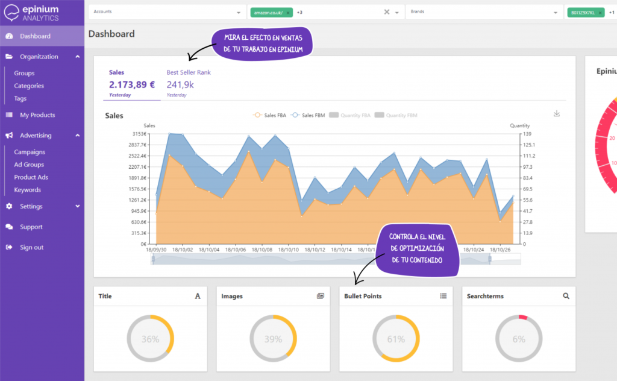Remove the amazon.co.uk account tag
This screenshot has height=381, width=617.
click(287, 13)
